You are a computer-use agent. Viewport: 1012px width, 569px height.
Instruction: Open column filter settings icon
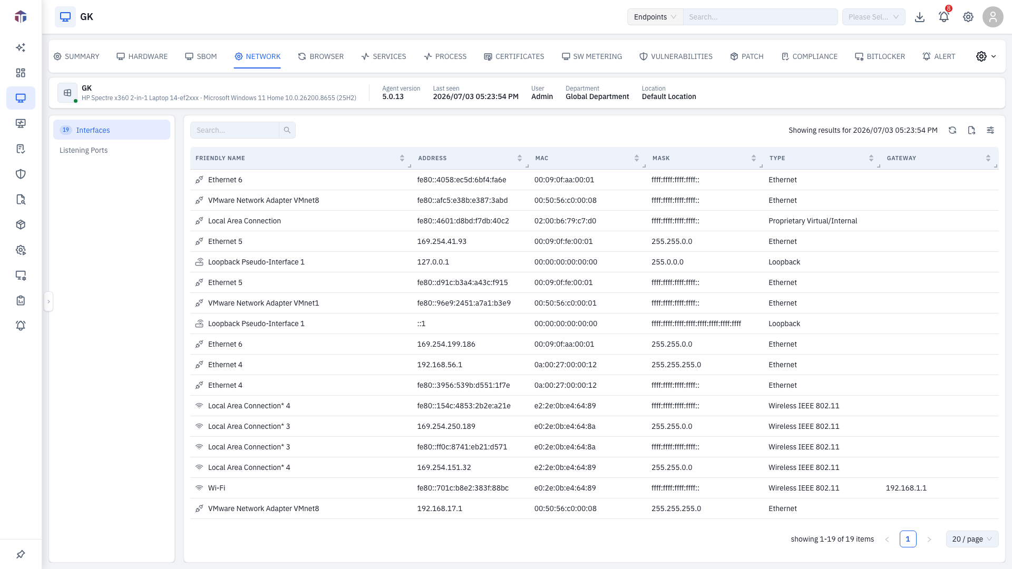pos(990,130)
